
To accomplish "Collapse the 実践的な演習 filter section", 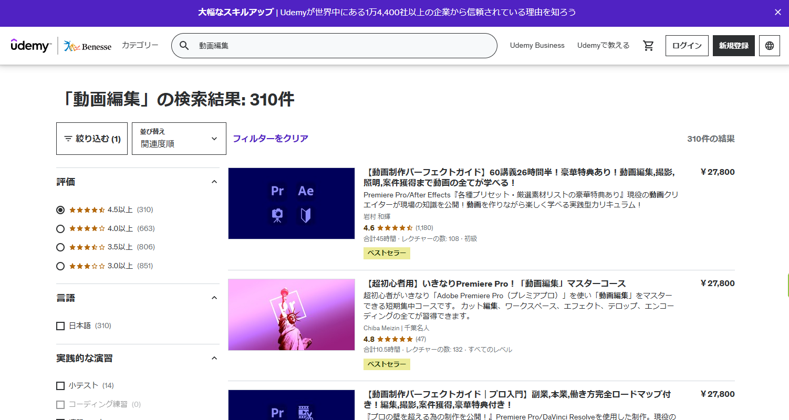I will pos(214,358).
